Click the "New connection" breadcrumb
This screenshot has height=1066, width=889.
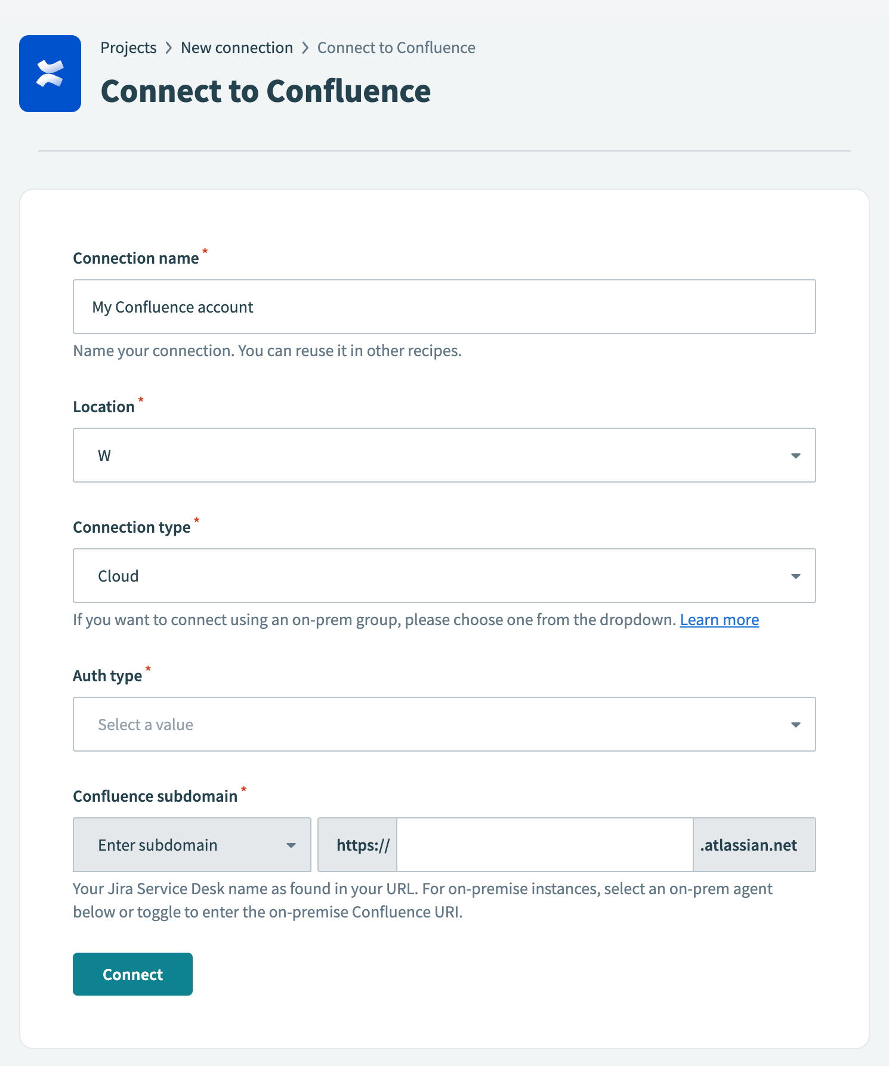pyautogui.click(x=237, y=47)
